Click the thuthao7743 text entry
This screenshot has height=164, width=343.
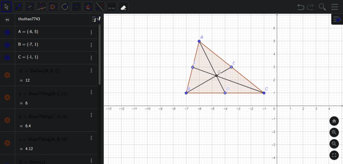(x=29, y=19)
